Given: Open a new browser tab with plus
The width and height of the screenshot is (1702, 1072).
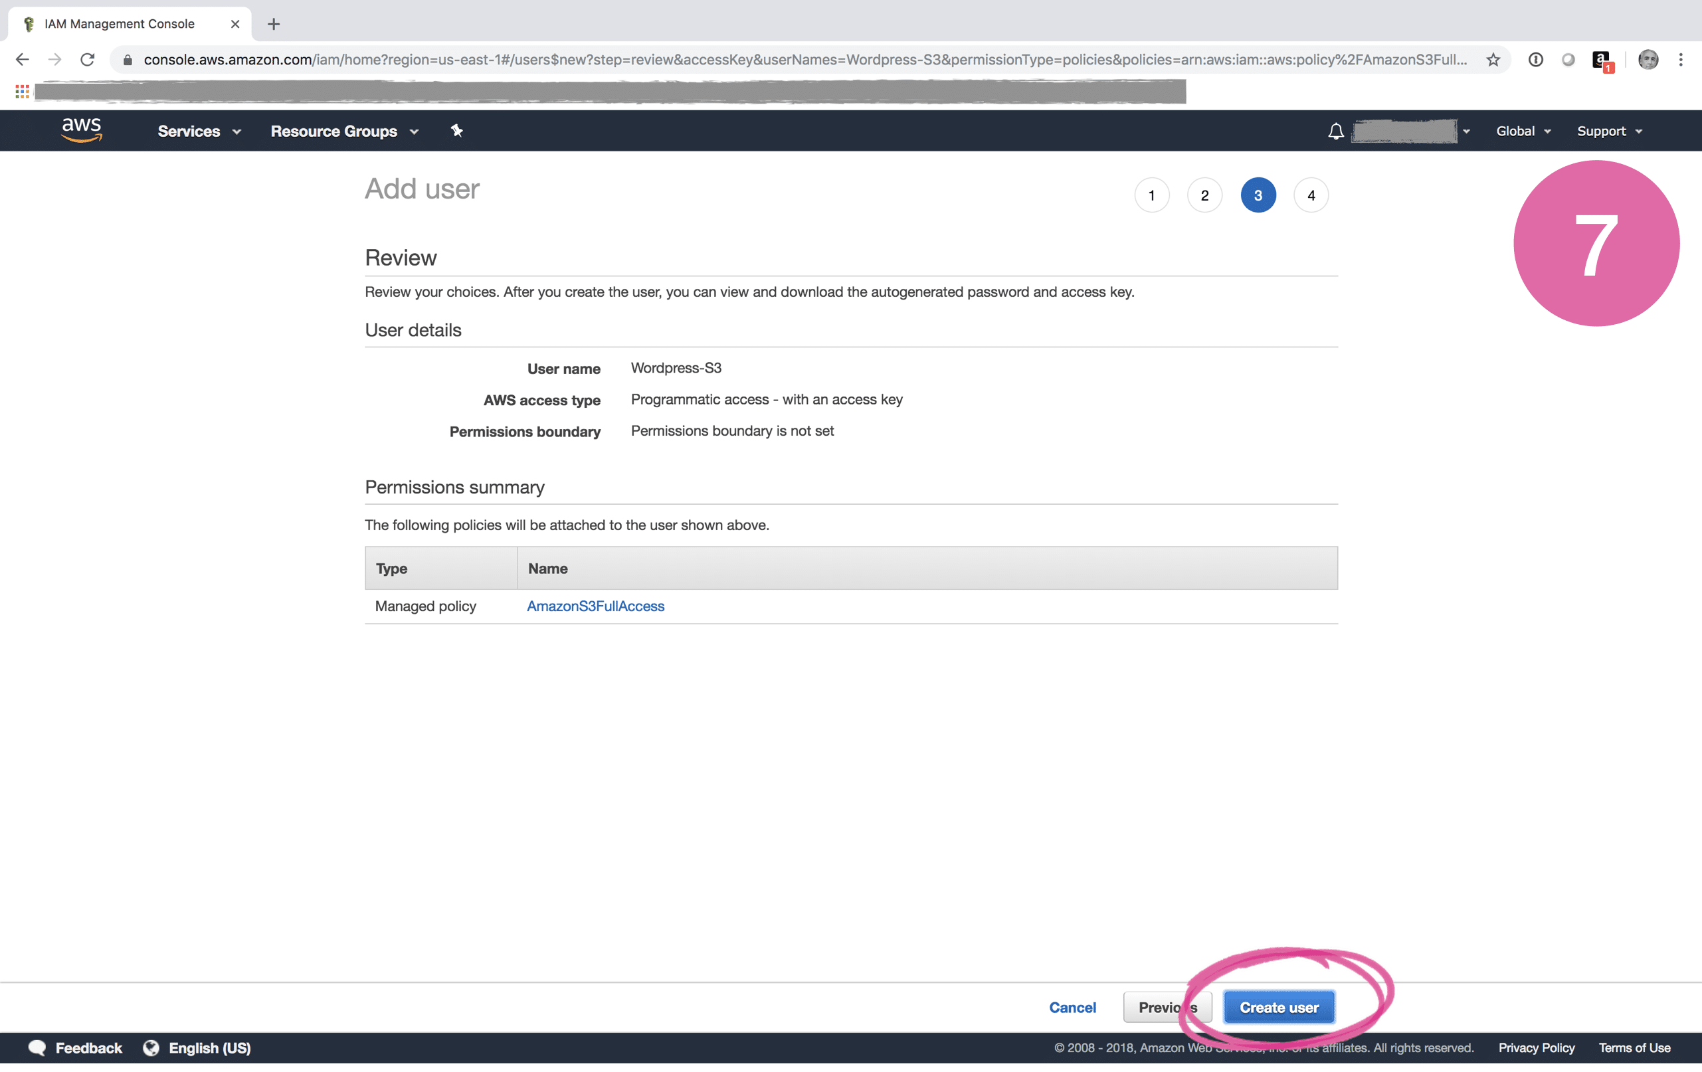Looking at the screenshot, I should click(x=274, y=24).
